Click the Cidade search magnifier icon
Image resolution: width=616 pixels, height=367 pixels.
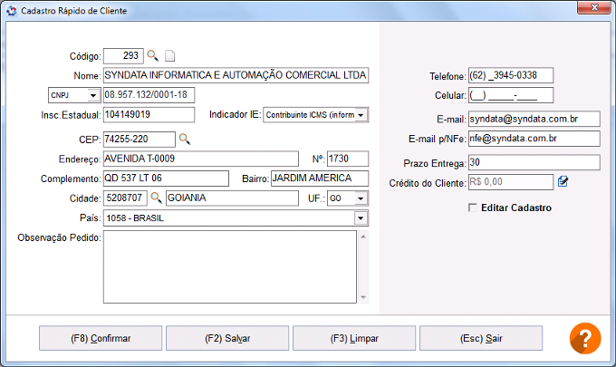(156, 198)
